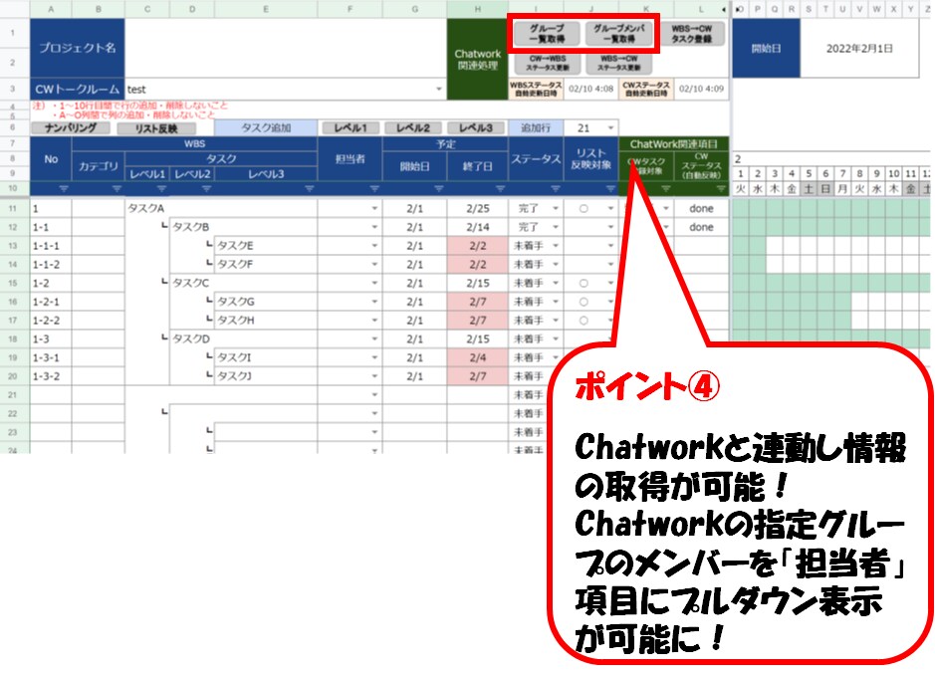Open status dropdown for タスクC row
Viewport: 935px width, 676px height.
556,283
